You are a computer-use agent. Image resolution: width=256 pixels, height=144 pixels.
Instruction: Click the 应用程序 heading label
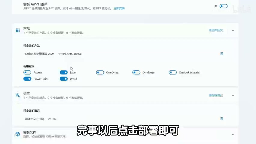click(x=29, y=66)
